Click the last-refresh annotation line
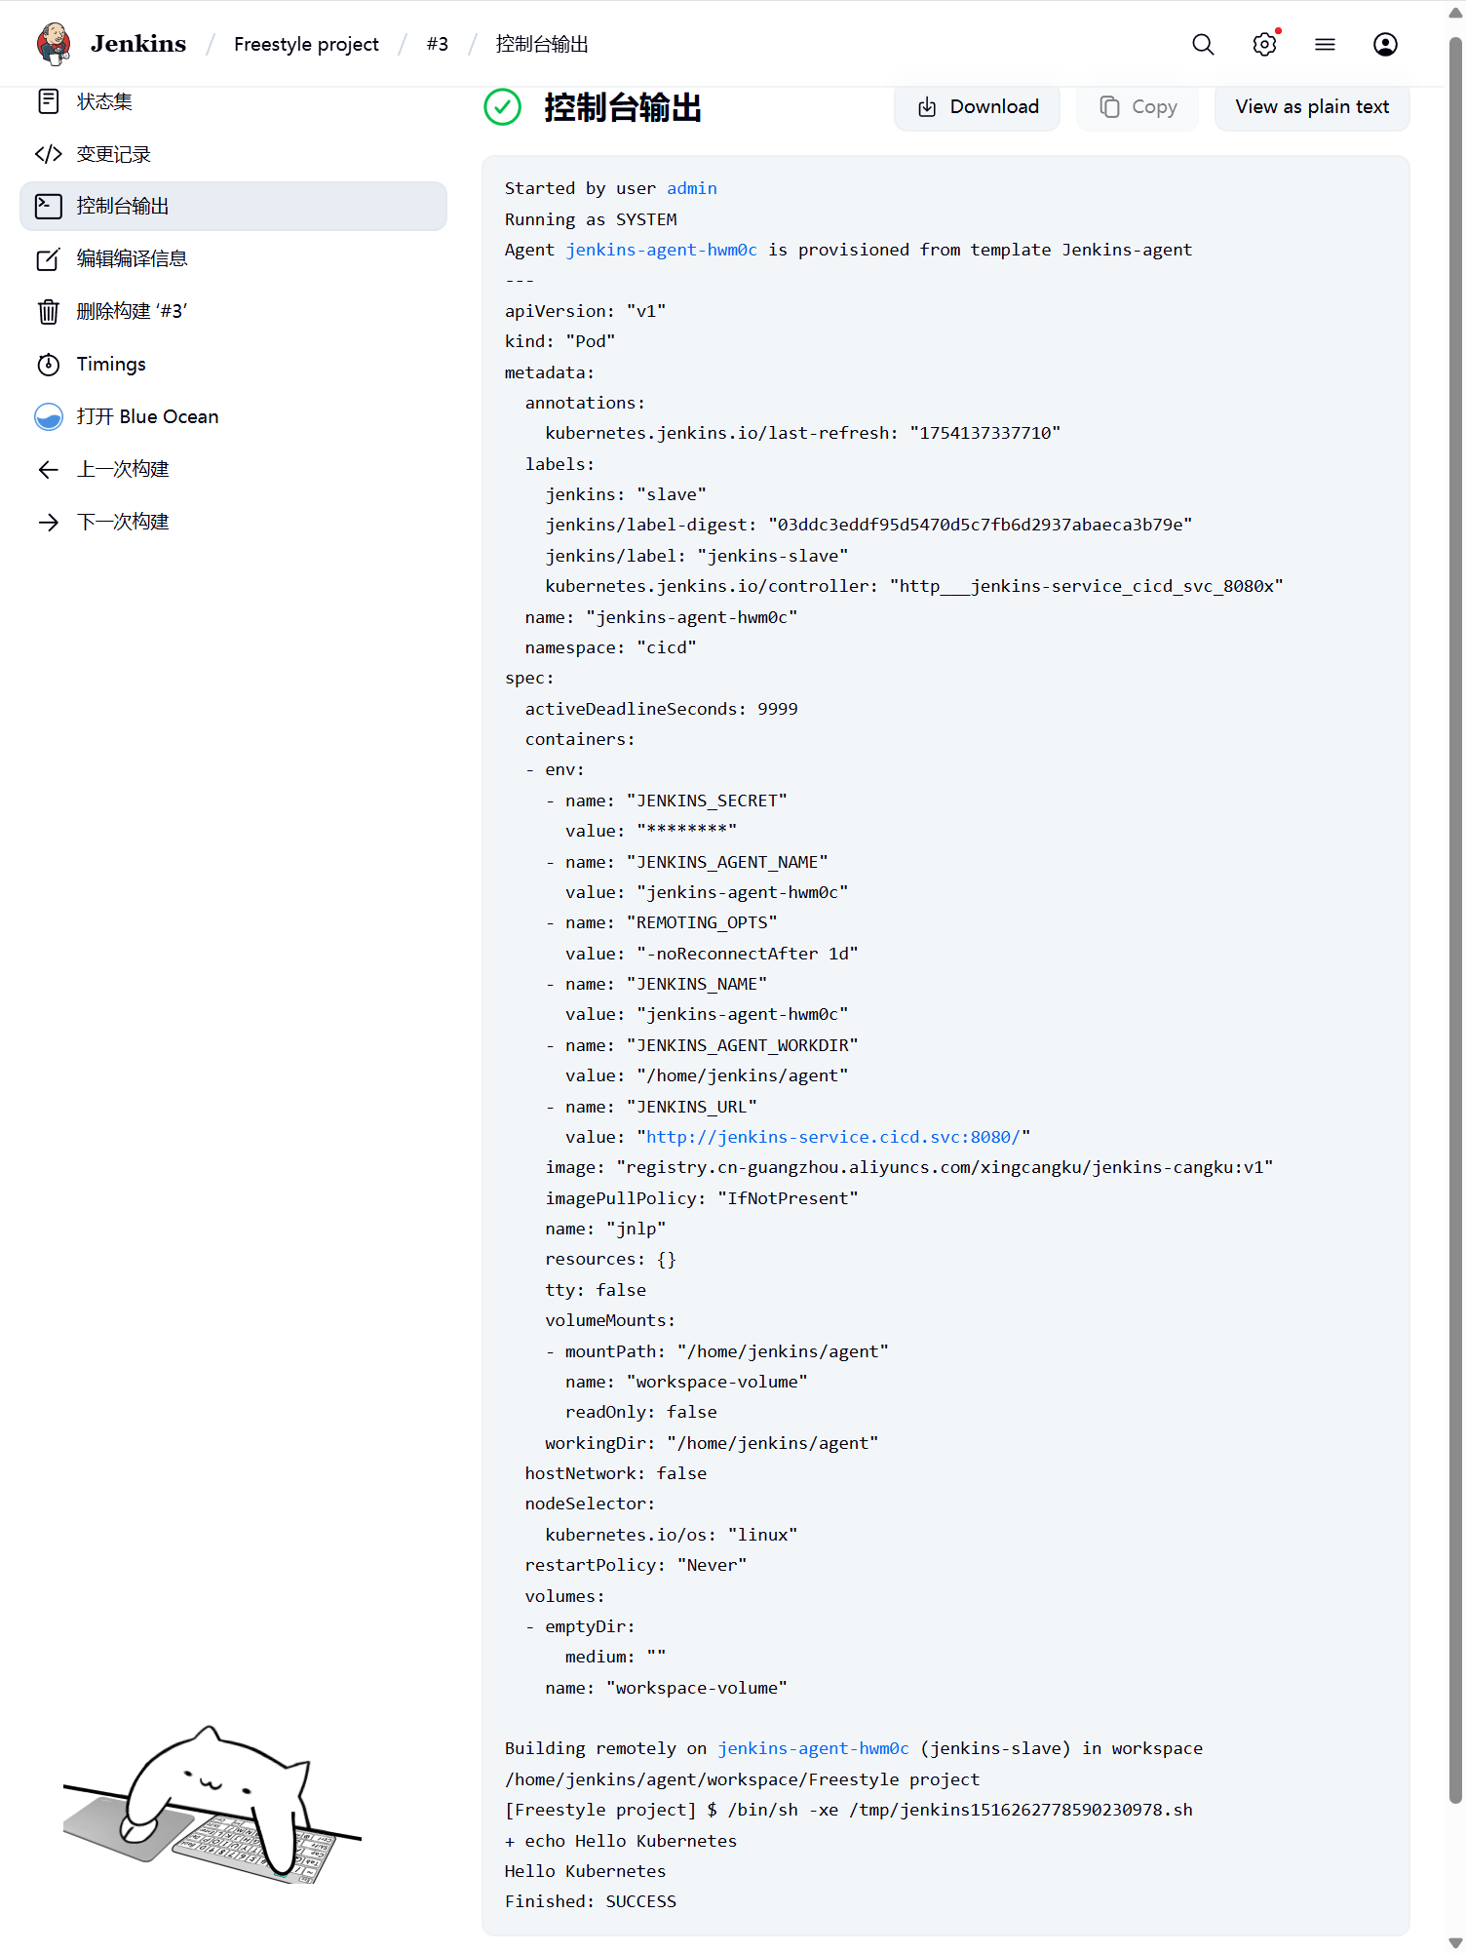Screen dimensions: 1466x1953 [803, 433]
